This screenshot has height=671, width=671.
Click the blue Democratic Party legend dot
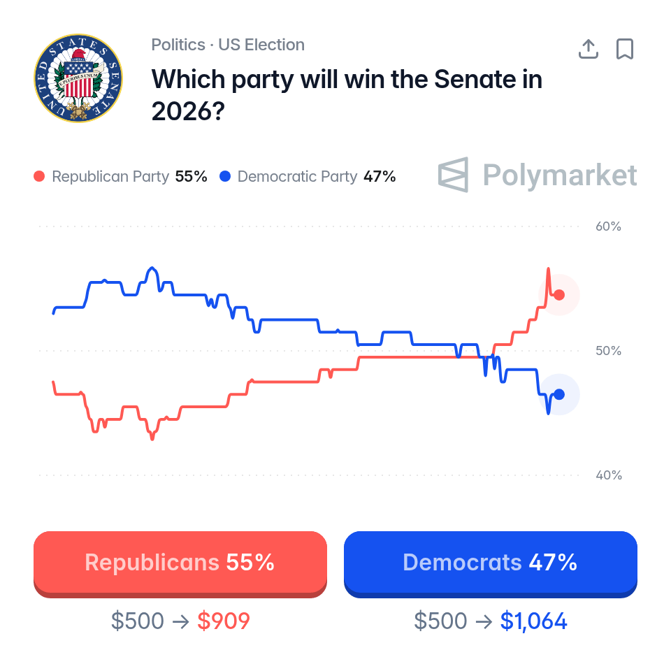(x=225, y=176)
